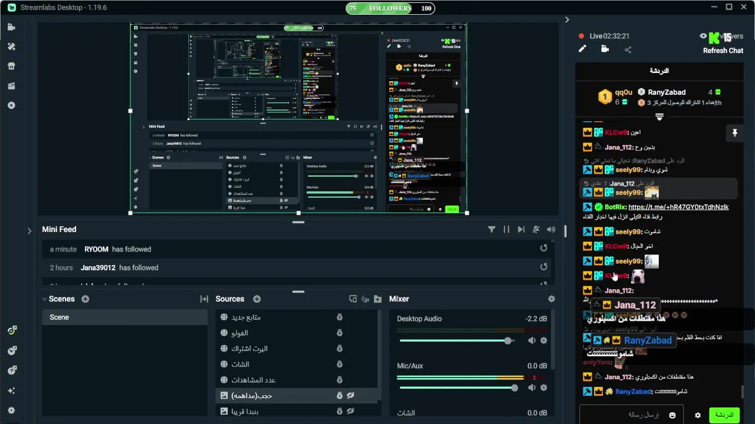Pause the Mini Feed alert queue
The height and width of the screenshot is (424, 755).
click(506, 230)
